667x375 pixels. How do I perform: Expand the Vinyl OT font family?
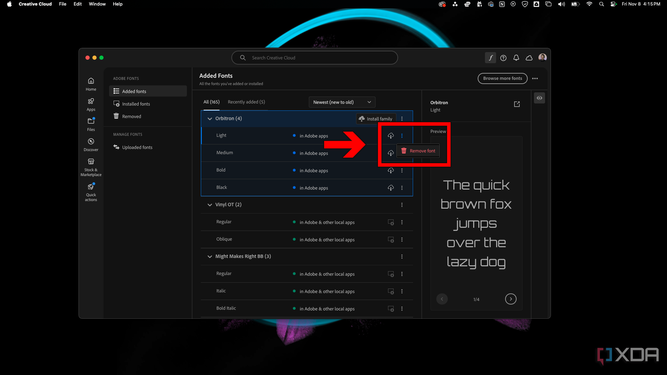[209, 204]
